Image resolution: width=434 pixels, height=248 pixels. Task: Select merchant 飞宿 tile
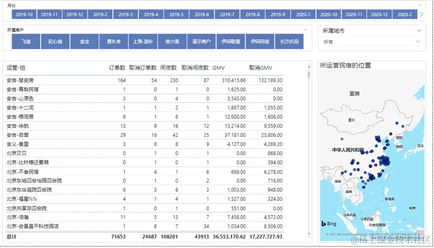click(26, 41)
